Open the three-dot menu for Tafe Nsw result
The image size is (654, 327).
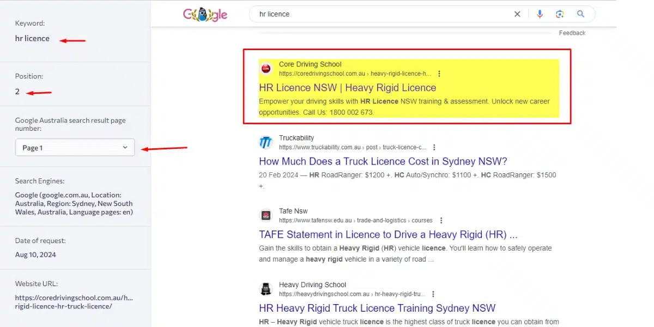pos(441,220)
